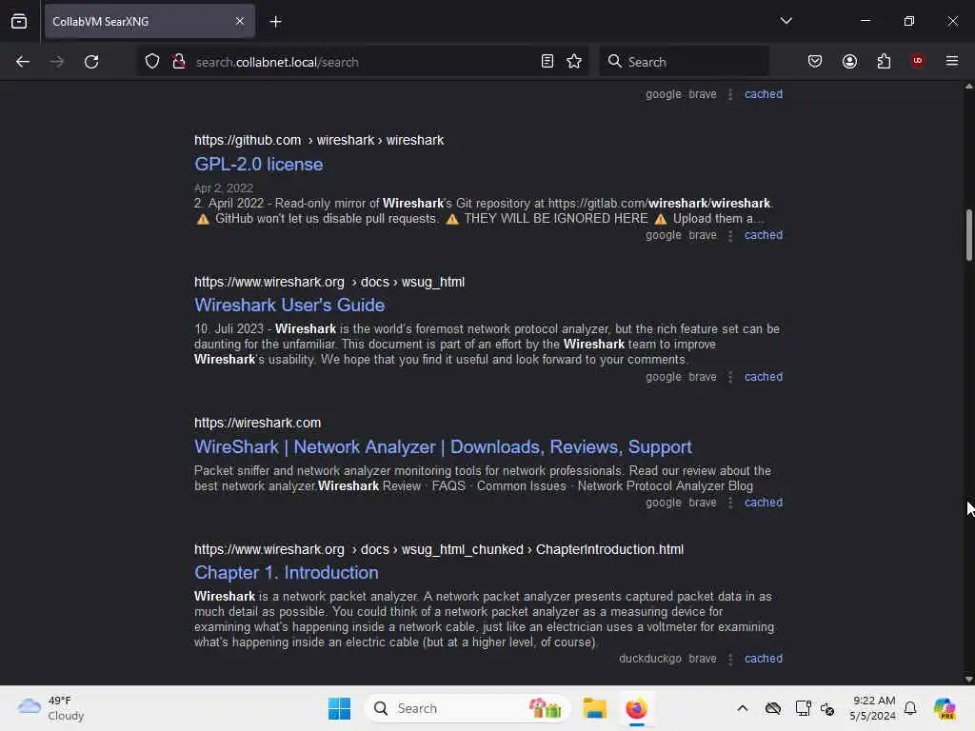
Task: Reload the current page
Action: (x=91, y=62)
